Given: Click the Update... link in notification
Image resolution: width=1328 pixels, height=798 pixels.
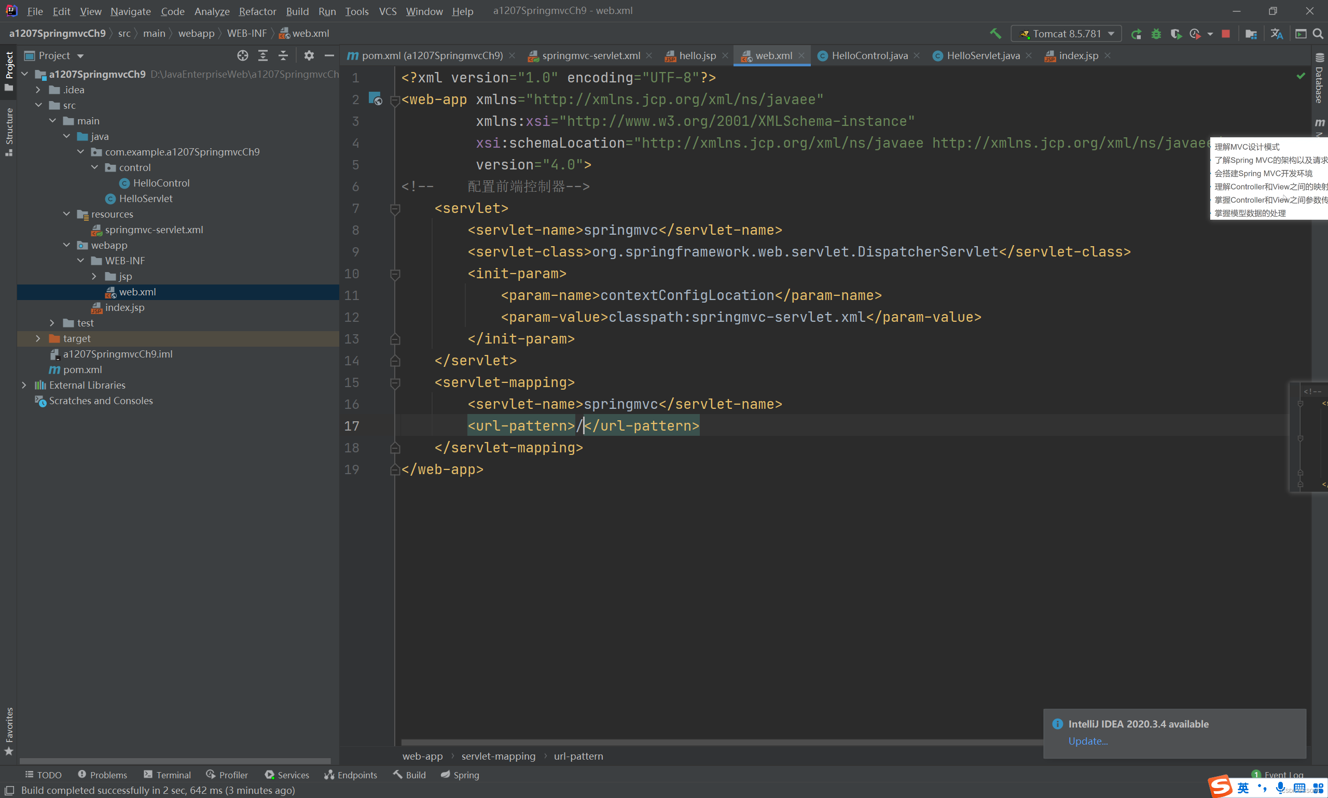Looking at the screenshot, I should pos(1088,741).
